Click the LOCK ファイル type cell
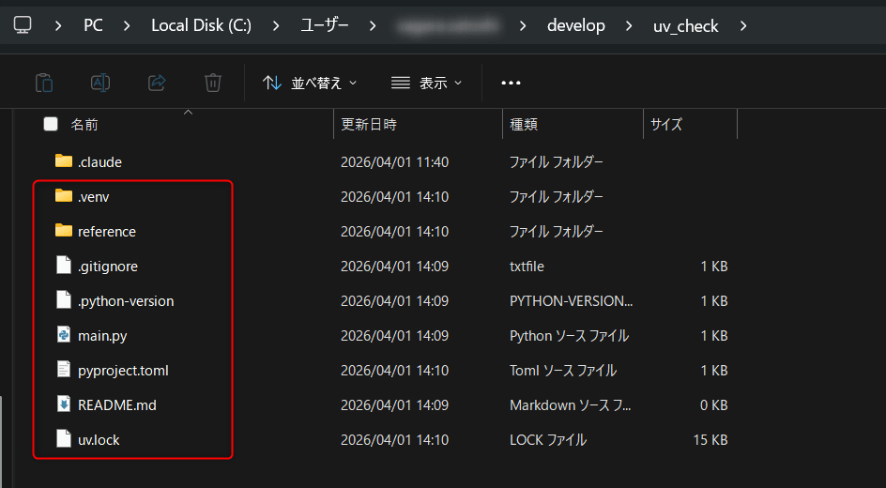The image size is (886, 488). pos(548,440)
